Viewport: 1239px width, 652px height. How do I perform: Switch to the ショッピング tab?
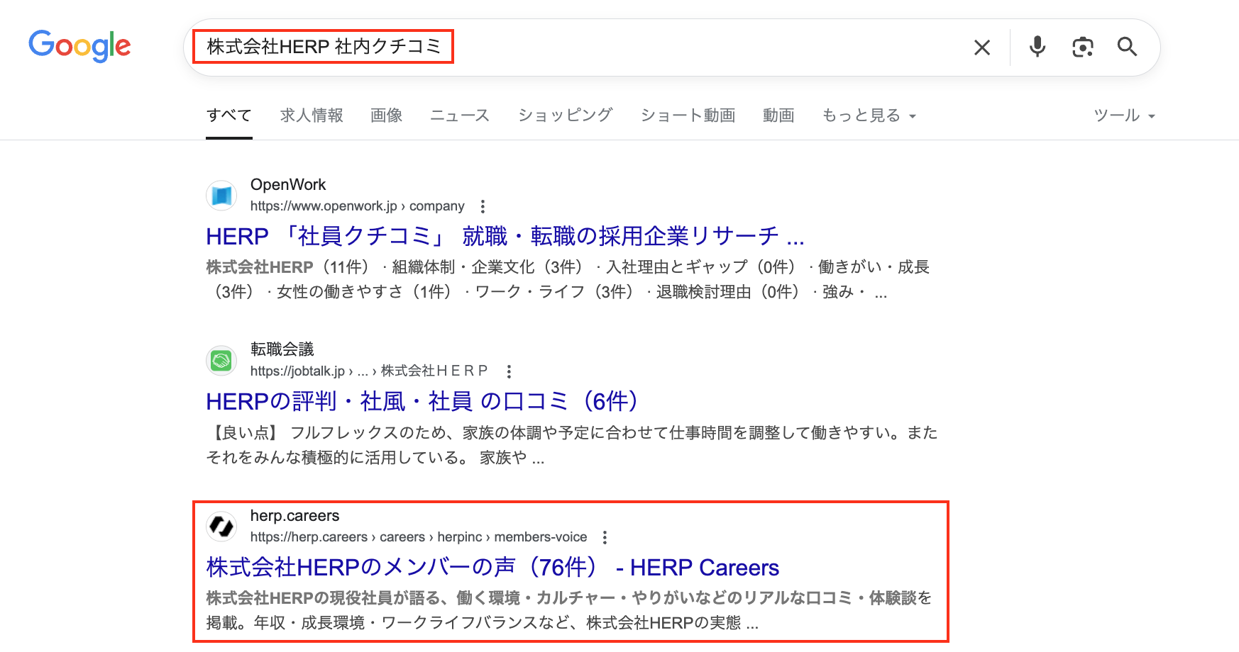coord(565,116)
